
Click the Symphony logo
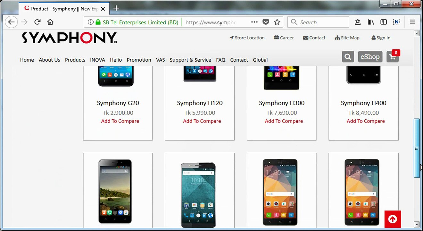coord(69,38)
